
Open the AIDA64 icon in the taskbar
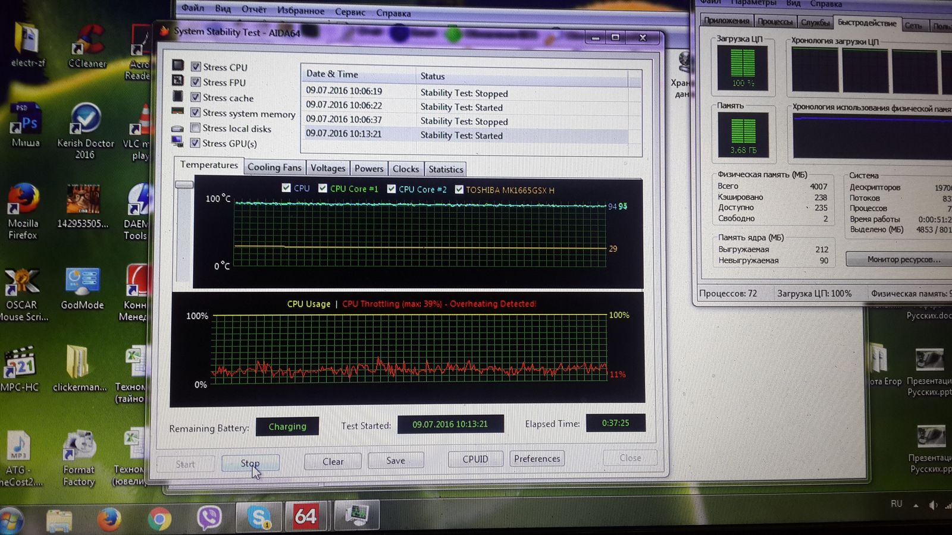coord(305,515)
